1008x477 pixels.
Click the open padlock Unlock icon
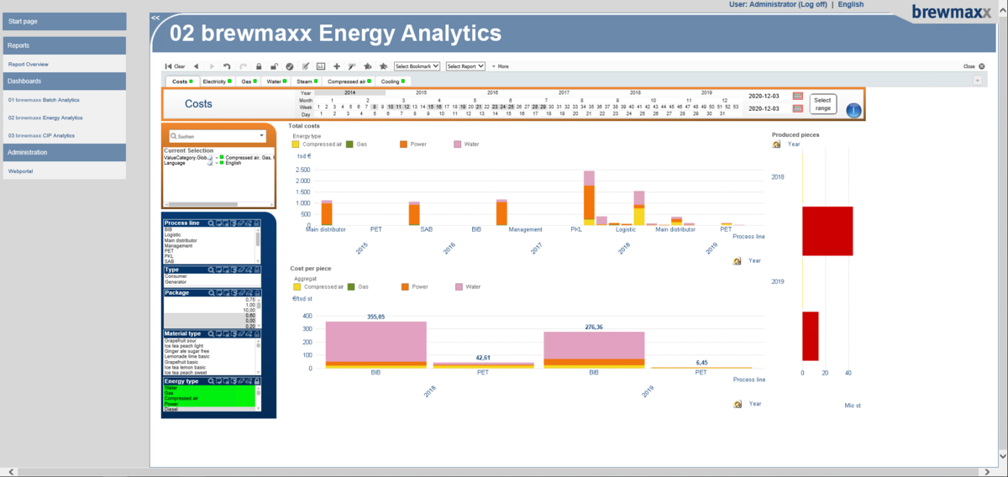coord(274,66)
